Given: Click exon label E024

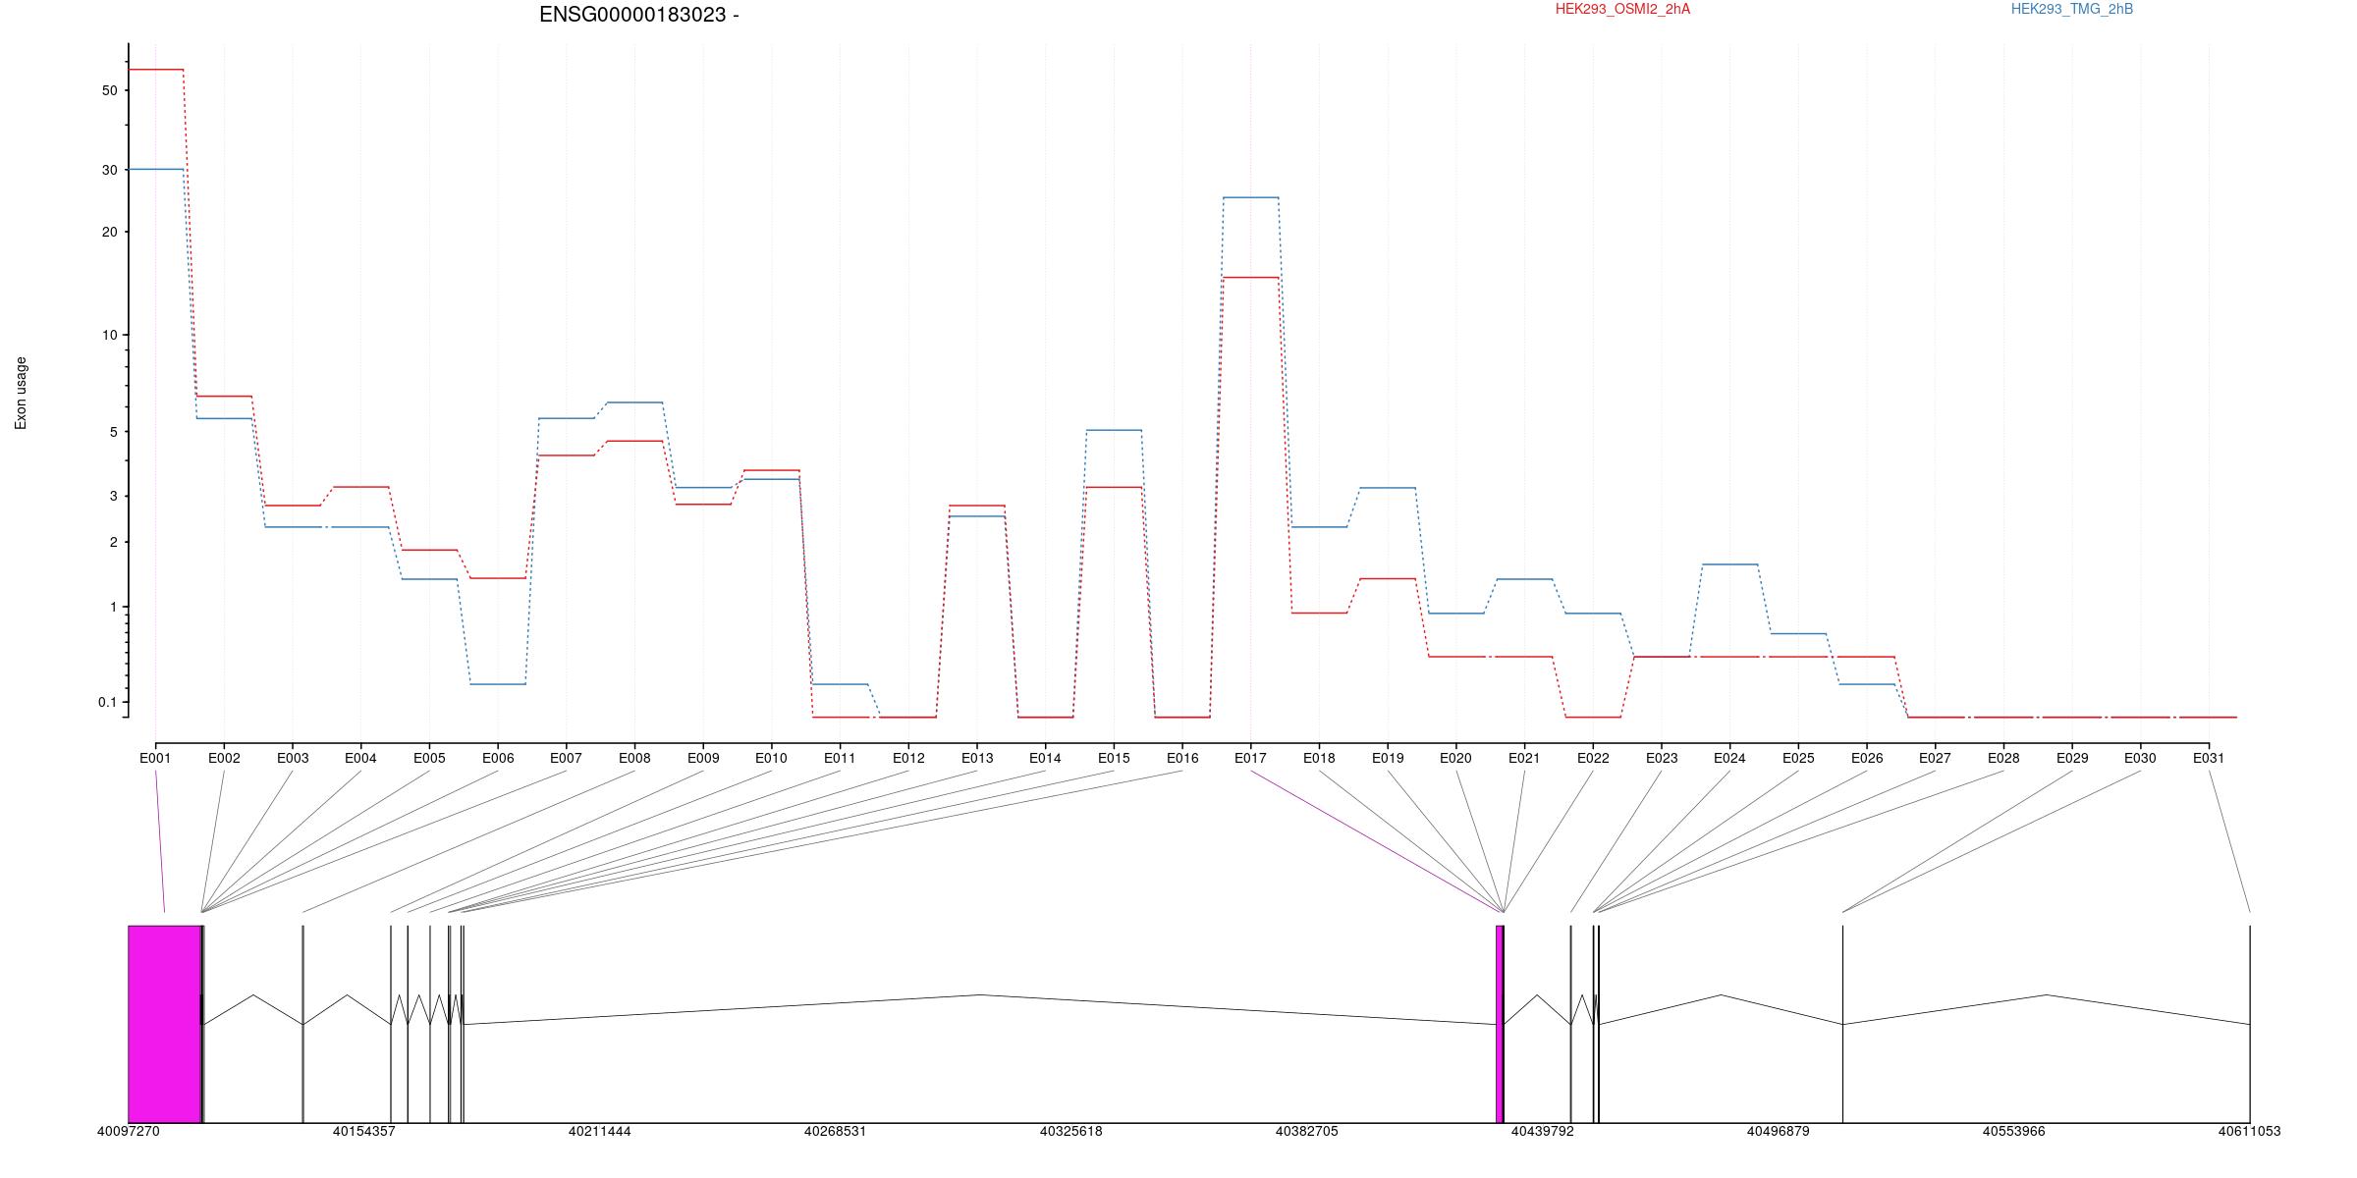Looking at the screenshot, I should point(1729,758).
